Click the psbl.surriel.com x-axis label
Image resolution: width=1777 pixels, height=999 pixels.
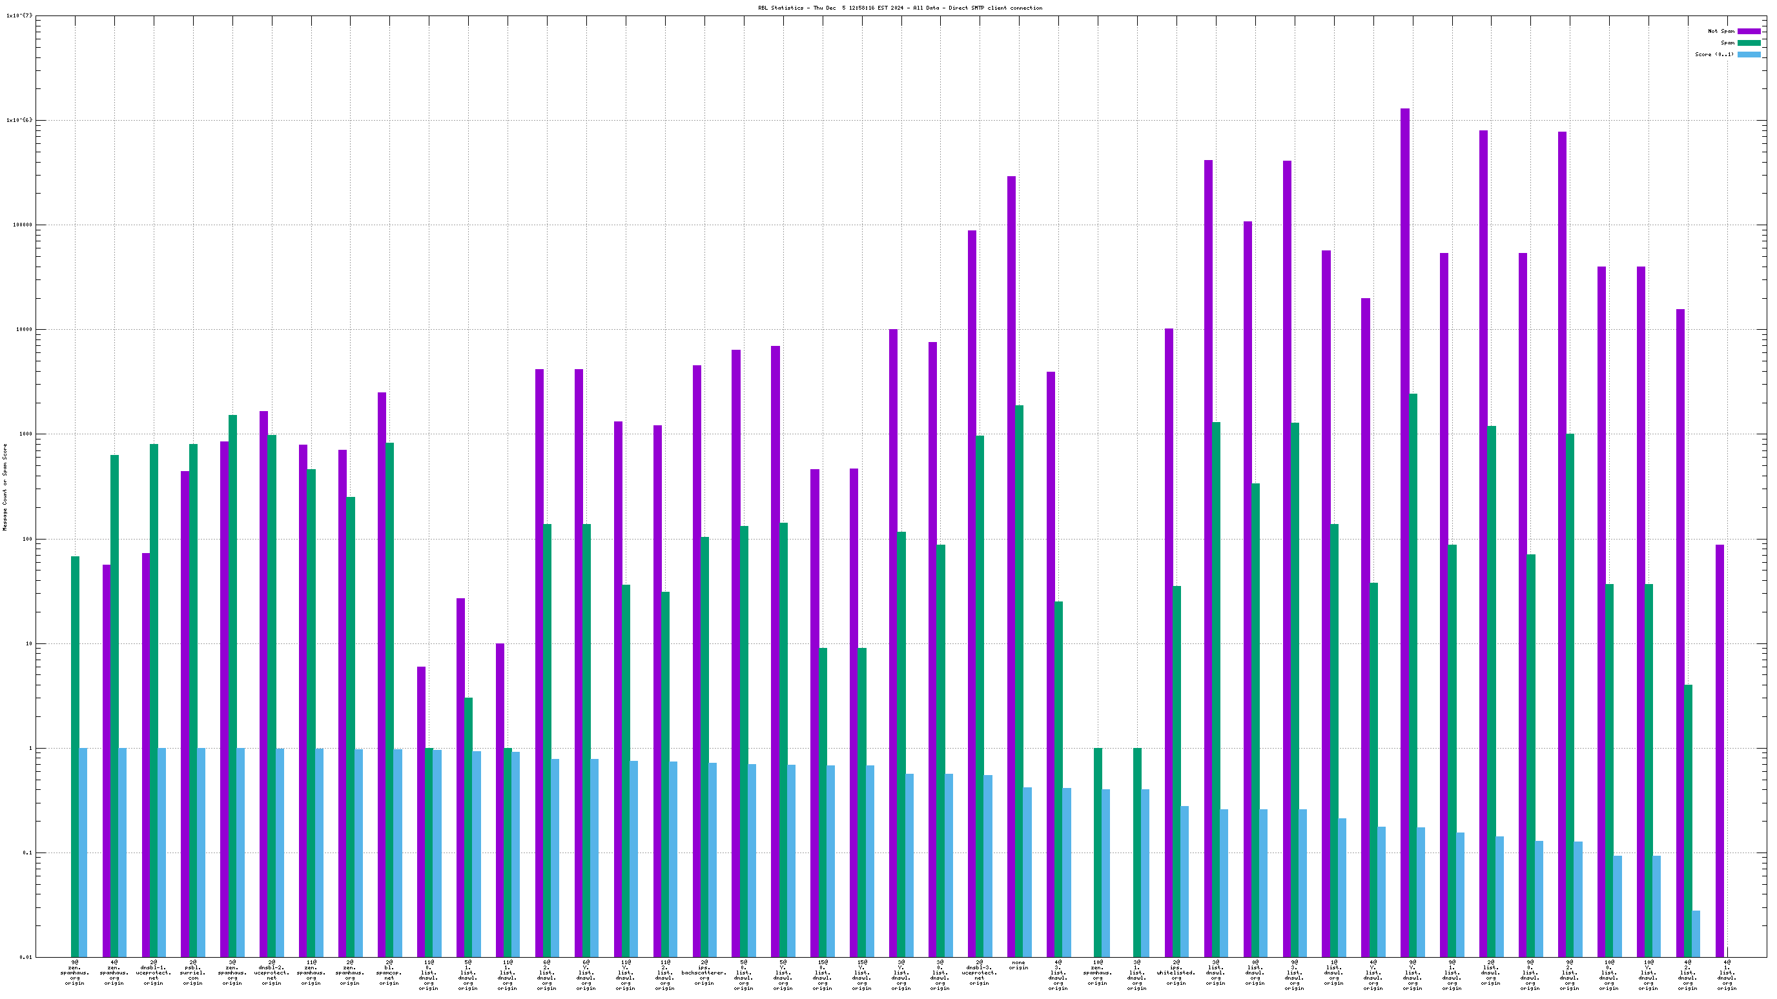192,972
